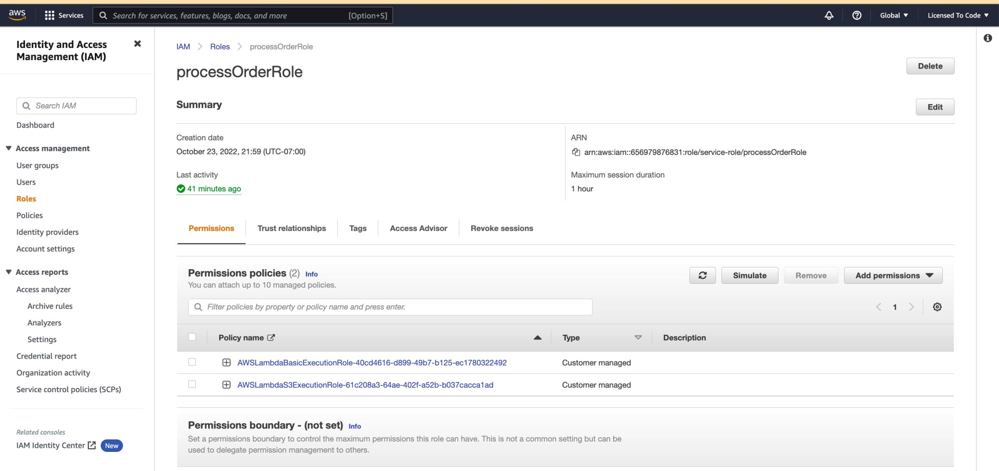Switch to the Trust relationships tab

coord(292,228)
